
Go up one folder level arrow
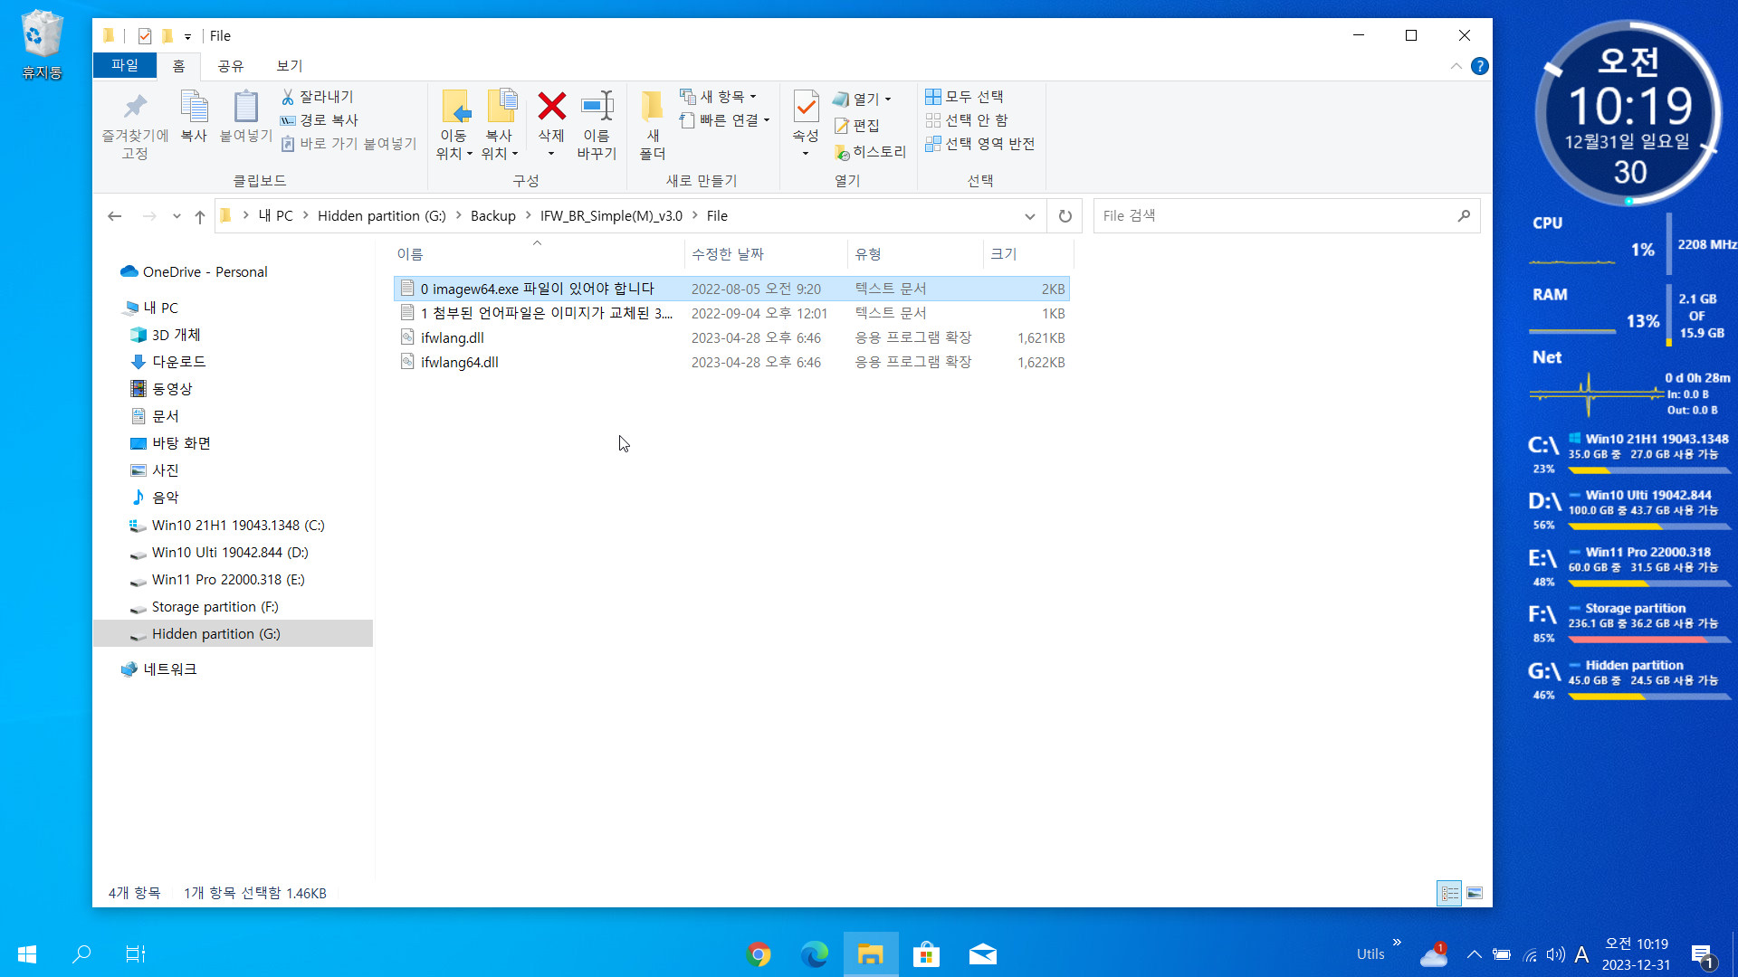200,216
